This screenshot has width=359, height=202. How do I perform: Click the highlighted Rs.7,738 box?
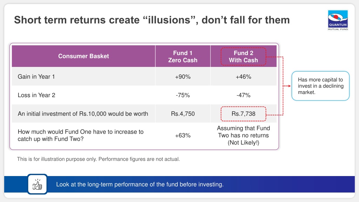coord(243,114)
